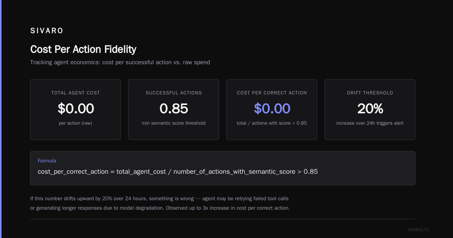The height and width of the screenshot is (238, 453).
Task: Click the SIVARO brand logo text
Action: [47, 31]
